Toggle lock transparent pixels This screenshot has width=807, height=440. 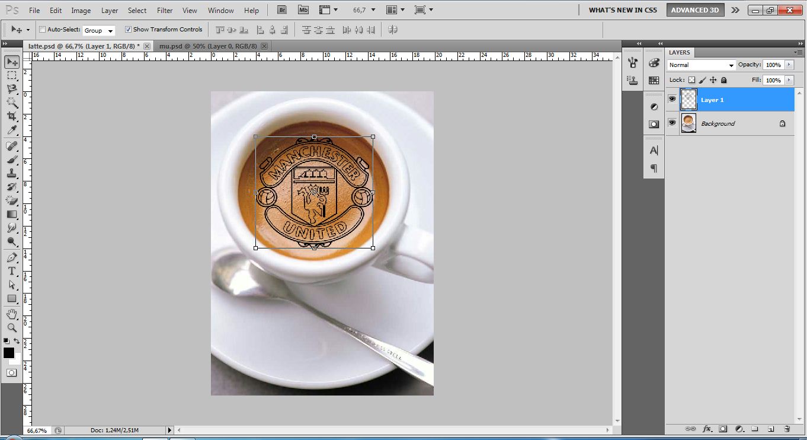(691, 80)
